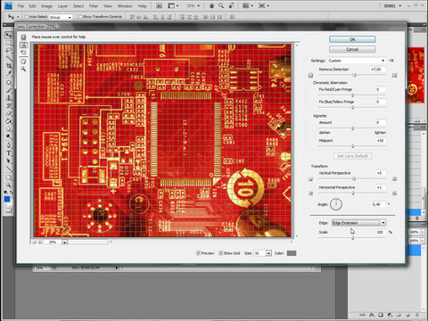
Task: Open the Settings Custom dropdown
Action: tap(357, 61)
